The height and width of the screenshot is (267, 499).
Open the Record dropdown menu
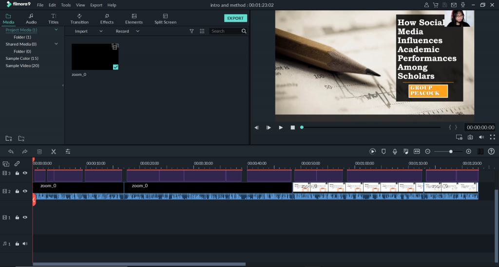[x=127, y=31]
